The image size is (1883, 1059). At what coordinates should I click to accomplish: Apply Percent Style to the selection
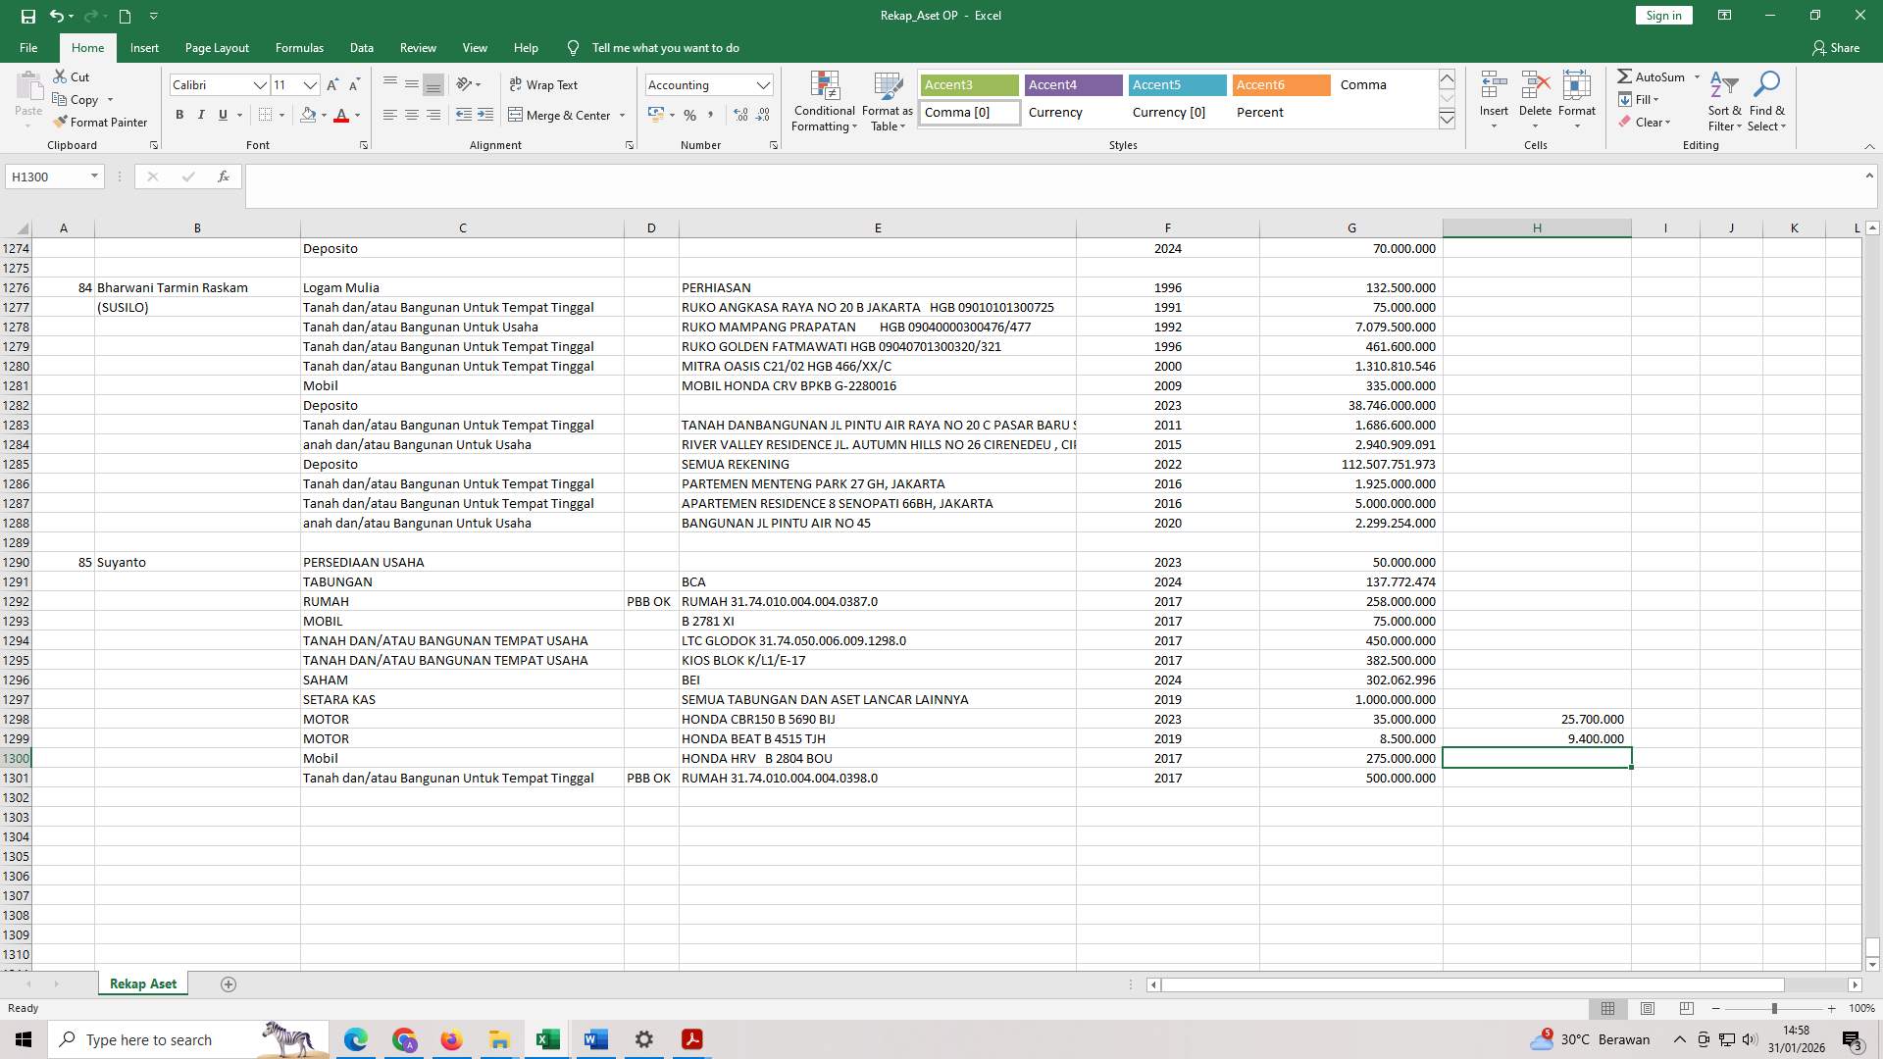coord(690,116)
